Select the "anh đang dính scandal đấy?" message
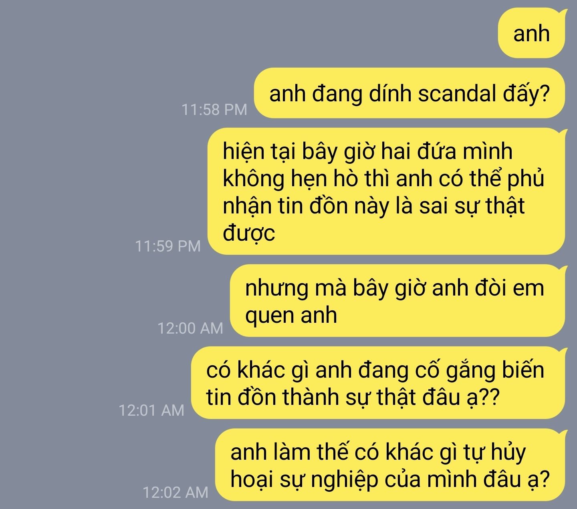Screen dimensions: 577x509 410,93
